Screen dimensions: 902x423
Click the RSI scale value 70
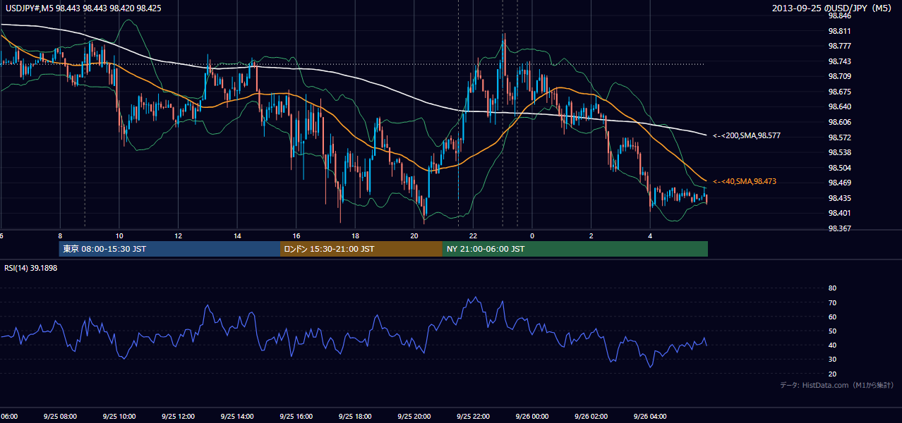pos(832,302)
